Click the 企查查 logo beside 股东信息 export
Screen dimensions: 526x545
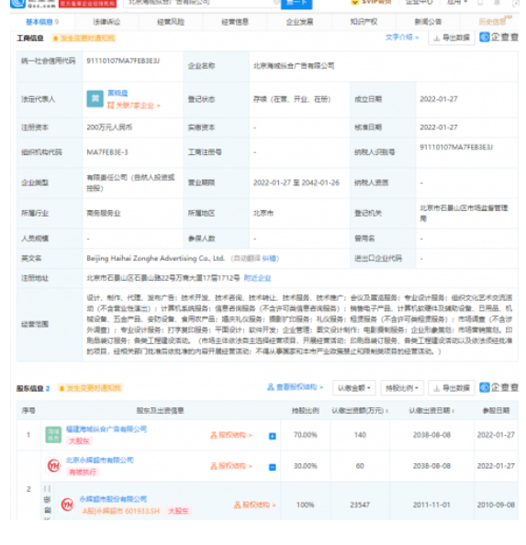click(498, 387)
